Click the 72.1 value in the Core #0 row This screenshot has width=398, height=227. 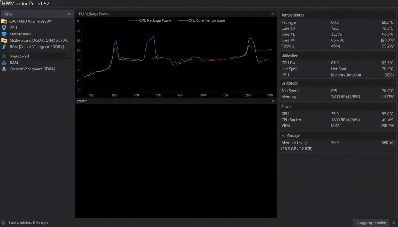335,28
